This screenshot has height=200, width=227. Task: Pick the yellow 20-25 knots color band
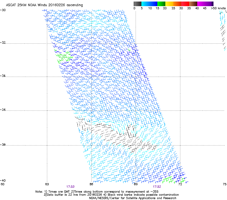click(169, 4)
